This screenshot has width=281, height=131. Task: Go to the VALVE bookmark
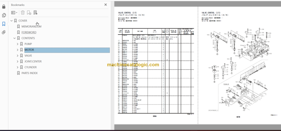click(28, 56)
